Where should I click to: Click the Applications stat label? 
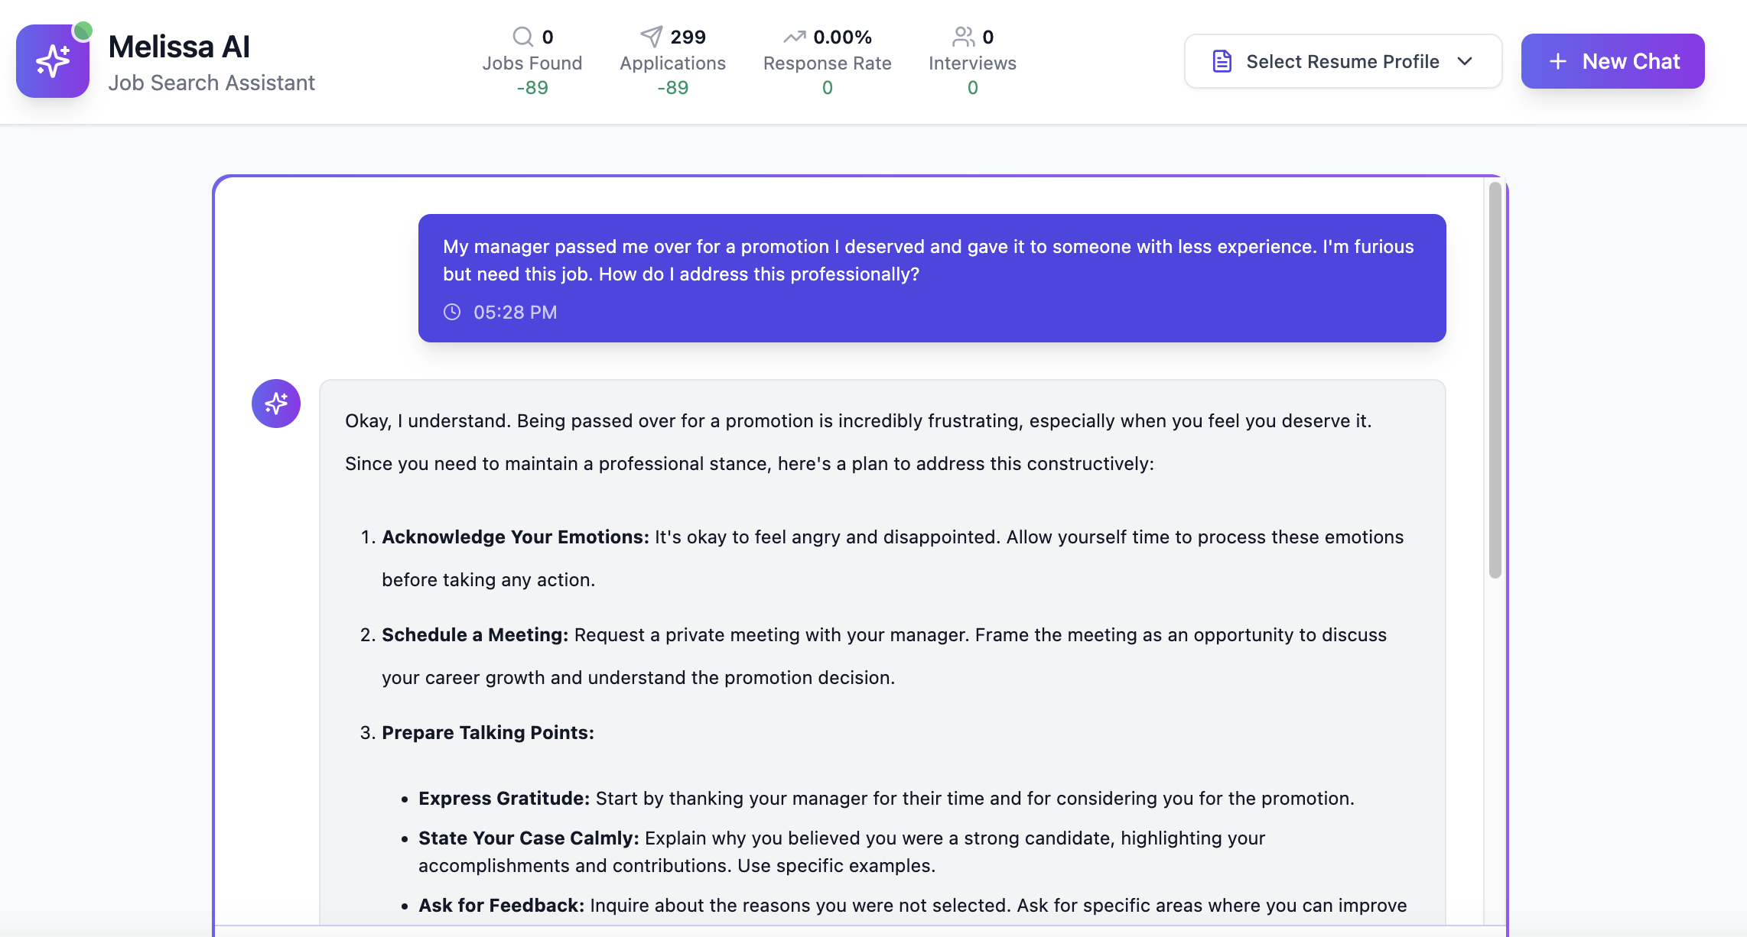tap(672, 63)
